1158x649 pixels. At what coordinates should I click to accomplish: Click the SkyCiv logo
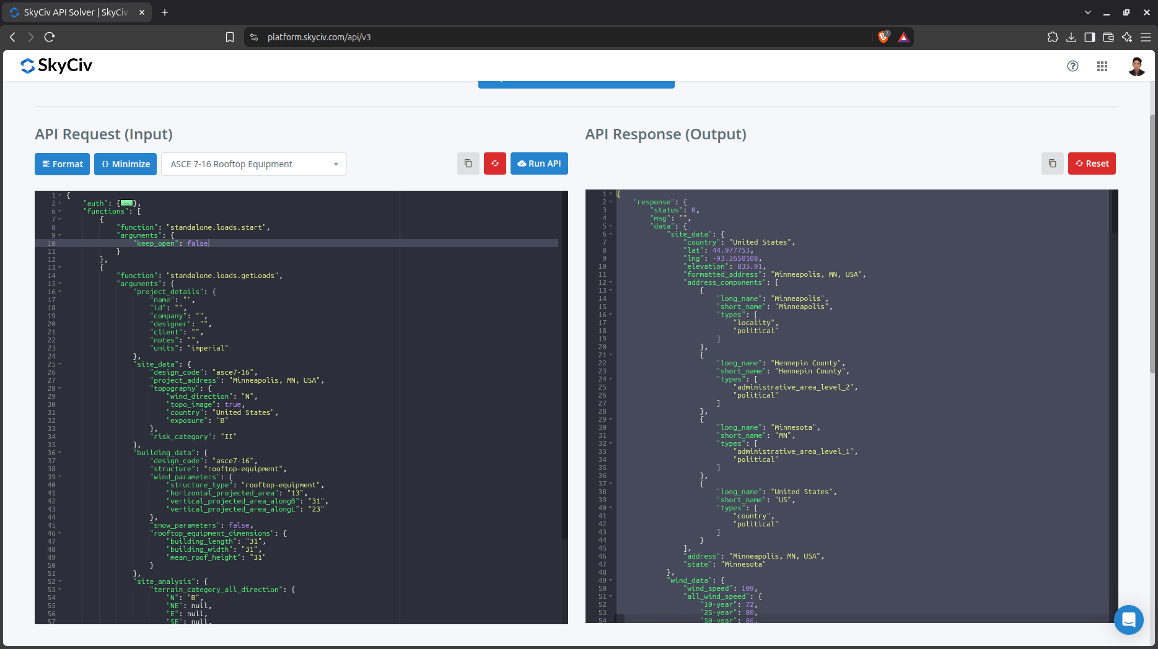point(56,66)
